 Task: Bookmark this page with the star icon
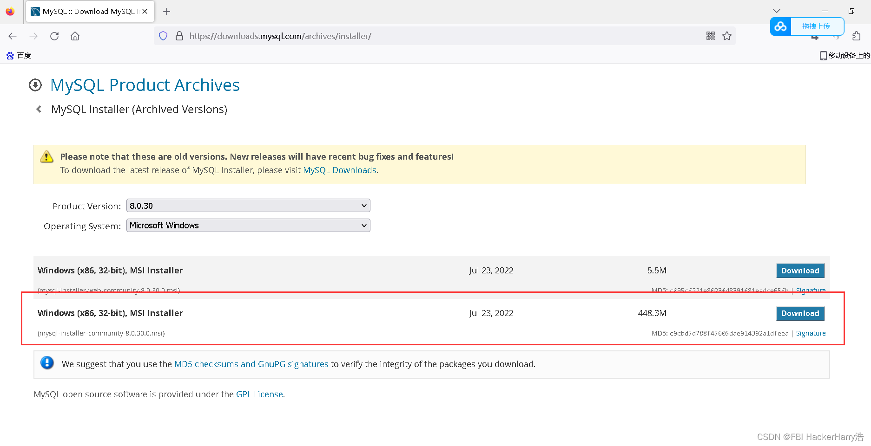tap(727, 36)
